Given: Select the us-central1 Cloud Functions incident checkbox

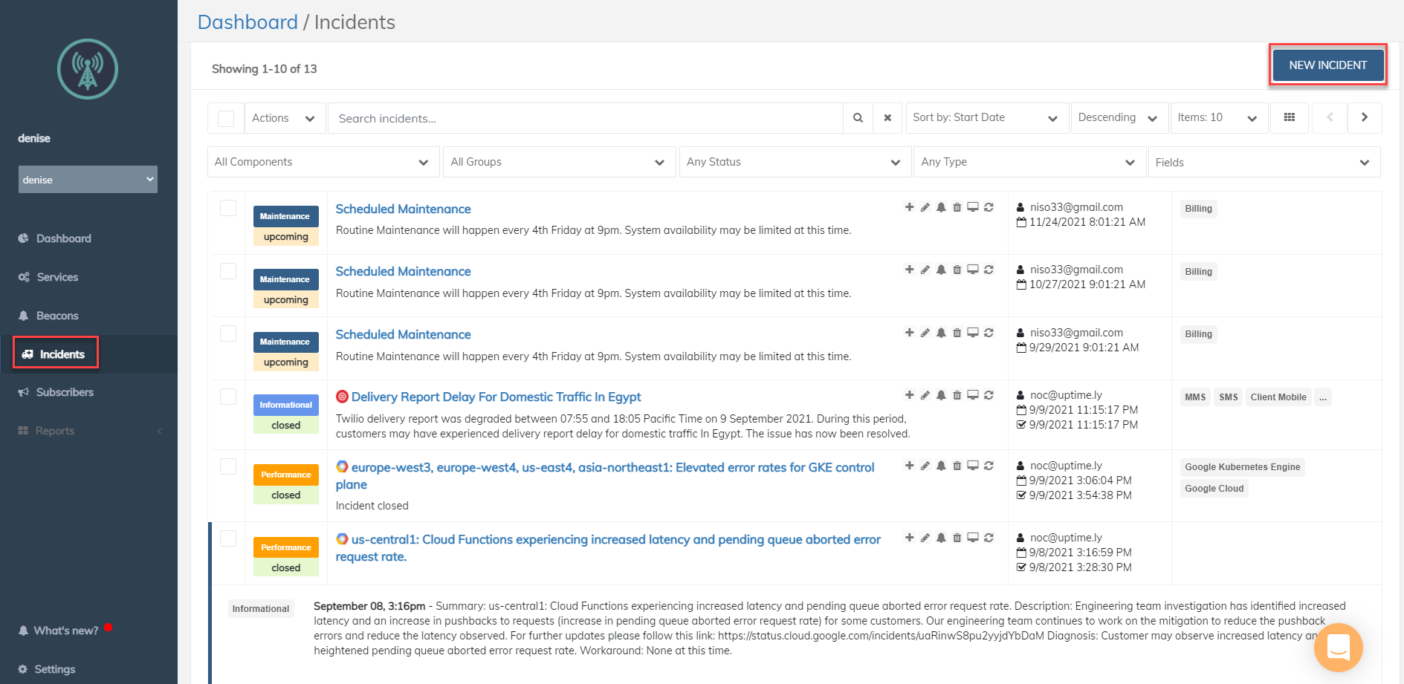Looking at the screenshot, I should [x=228, y=538].
